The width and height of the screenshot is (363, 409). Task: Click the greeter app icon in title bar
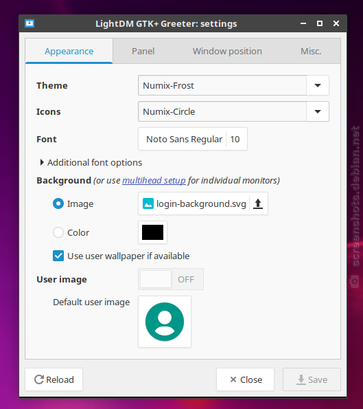click(x=30, y=23)
